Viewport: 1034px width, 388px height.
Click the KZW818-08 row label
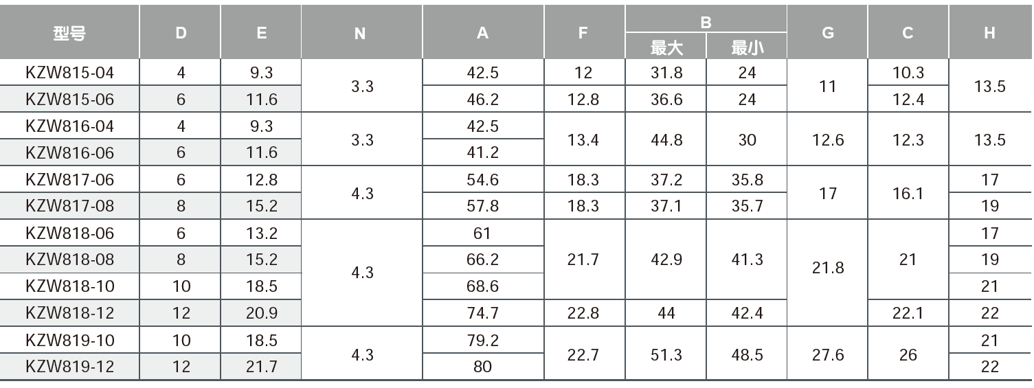click(69, 260)
